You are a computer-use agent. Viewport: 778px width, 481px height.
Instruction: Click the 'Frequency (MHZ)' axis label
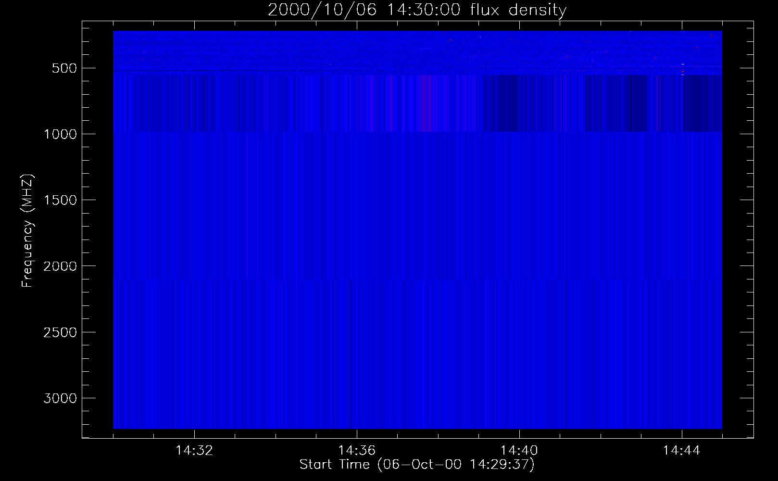click(x=27, y=230)
